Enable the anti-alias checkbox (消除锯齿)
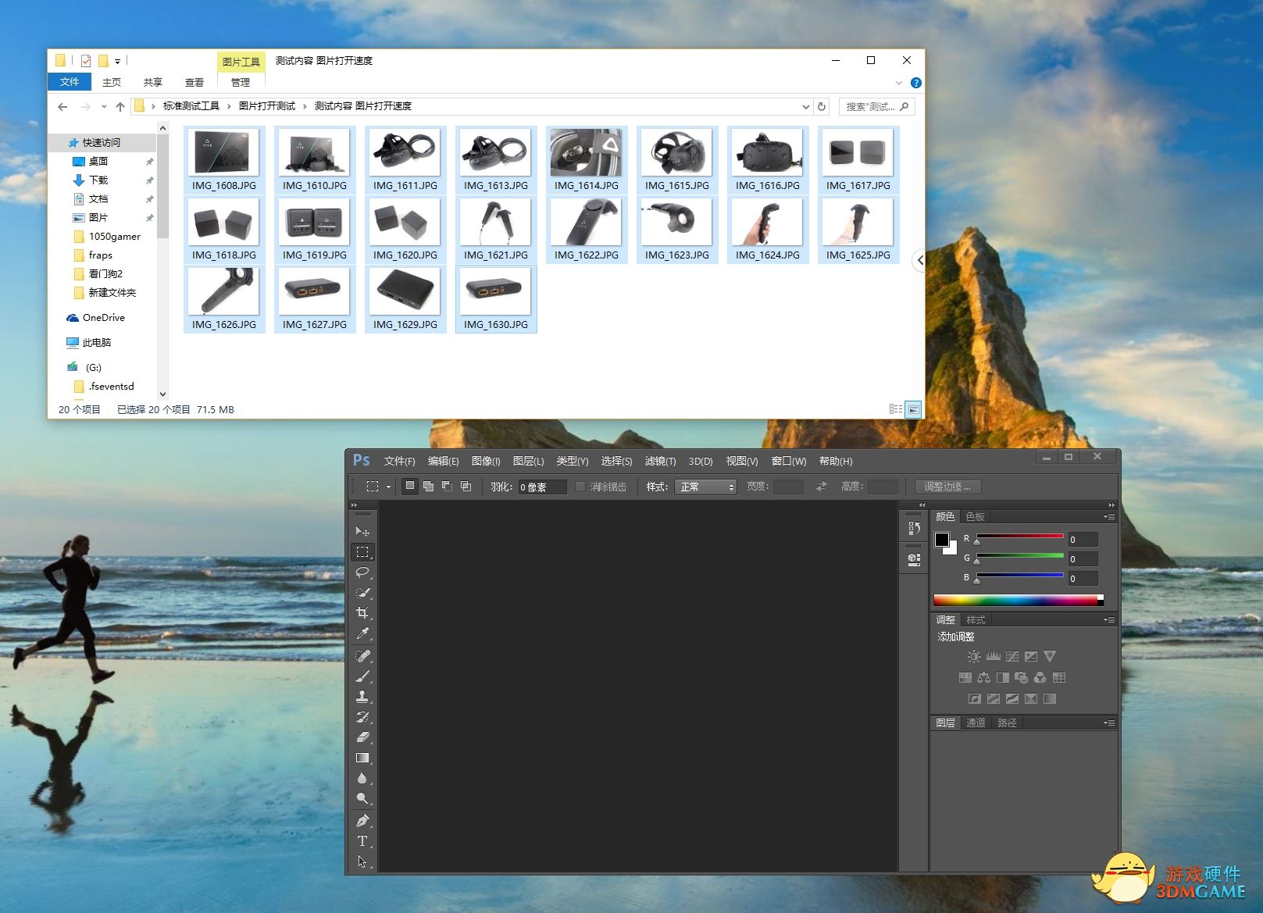Image resolution: width=1263 pixels, height=913 pixels. point(580,487)
